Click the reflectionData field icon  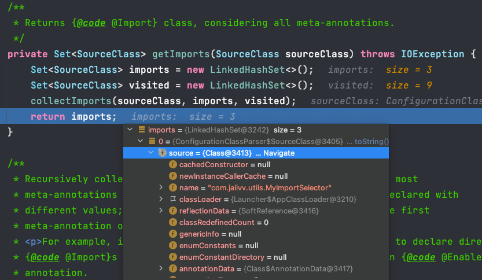tap(173, 211)
